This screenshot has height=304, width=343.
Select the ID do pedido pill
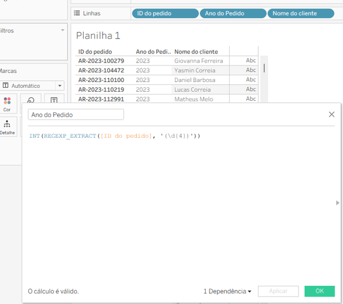[x=165, y=13]
